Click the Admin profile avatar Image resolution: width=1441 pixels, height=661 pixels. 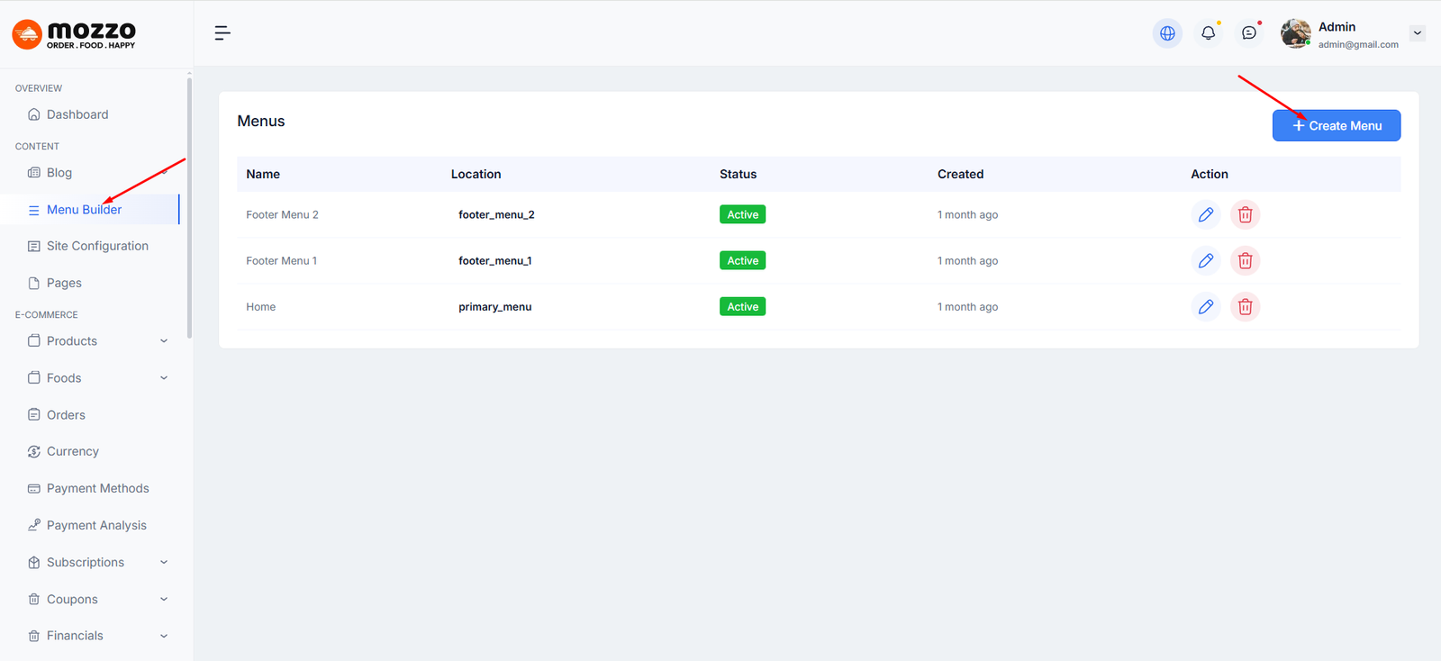[1295, 33]
